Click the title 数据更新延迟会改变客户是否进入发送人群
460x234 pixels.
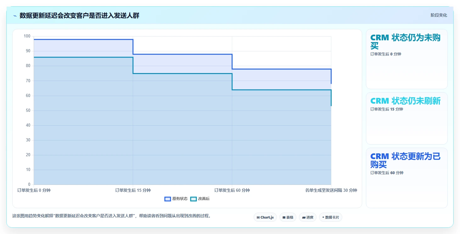79,16
